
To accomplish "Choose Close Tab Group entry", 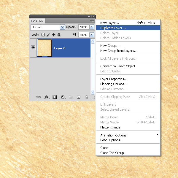I will [x=128, y=153].
